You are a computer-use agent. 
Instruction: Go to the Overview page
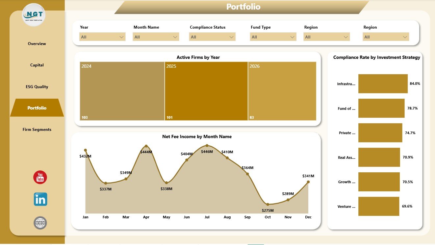point(37,44)
